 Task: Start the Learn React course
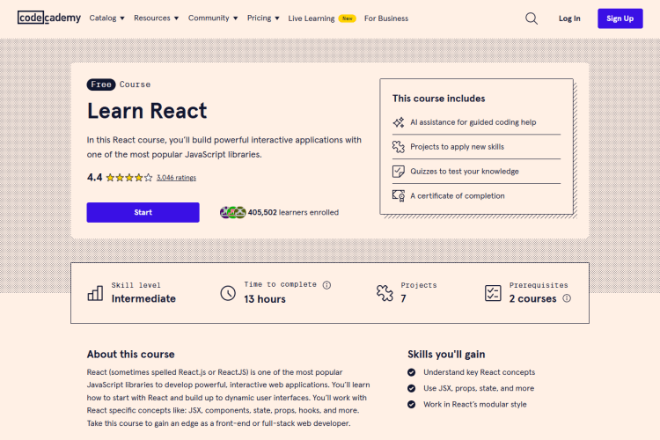[x=143, y=212]
